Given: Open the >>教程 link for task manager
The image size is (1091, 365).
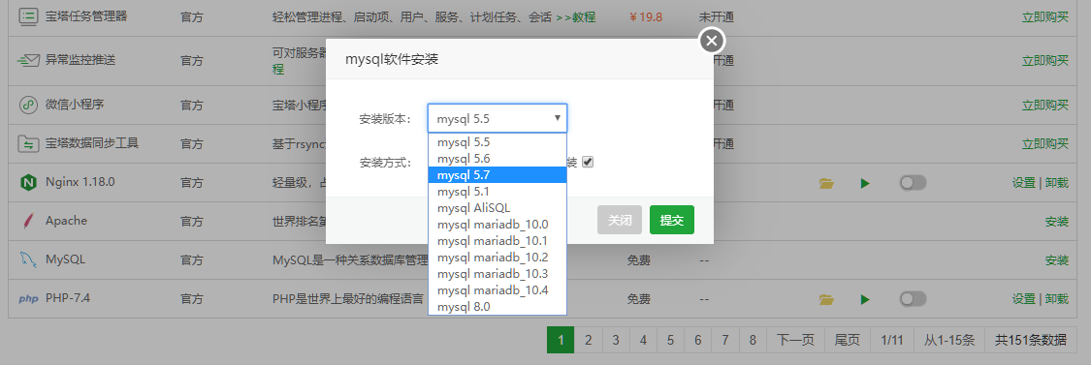Looking at the screenshot, I should [575, 17].
